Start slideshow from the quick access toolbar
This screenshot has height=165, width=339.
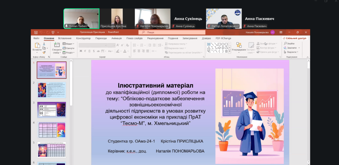(53, 32)
